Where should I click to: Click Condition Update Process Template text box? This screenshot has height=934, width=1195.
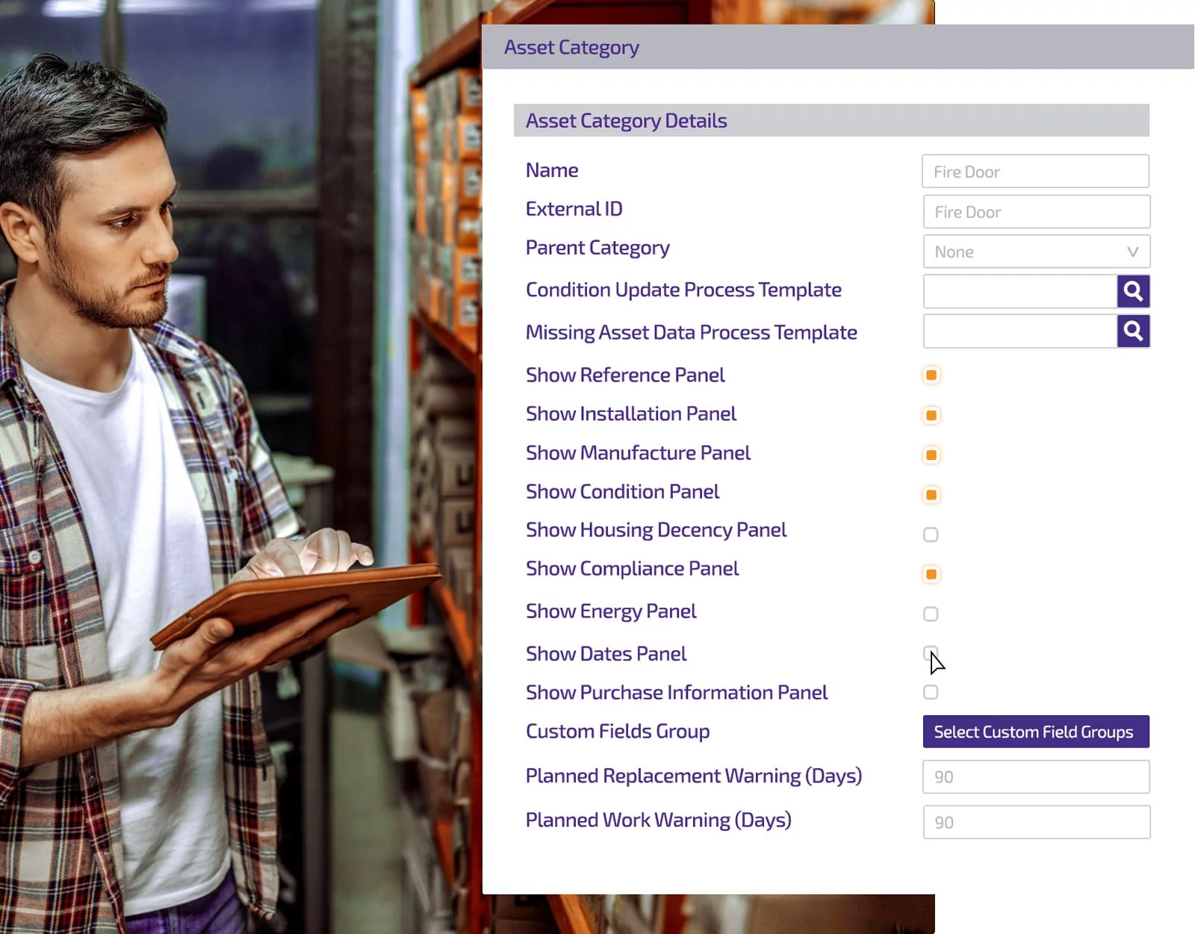tap(1020, 291)
